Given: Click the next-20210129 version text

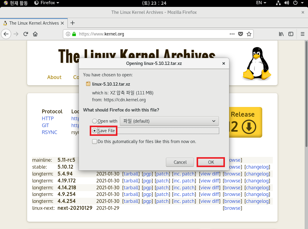Looking at the screenshot, I should coord(75,208).
